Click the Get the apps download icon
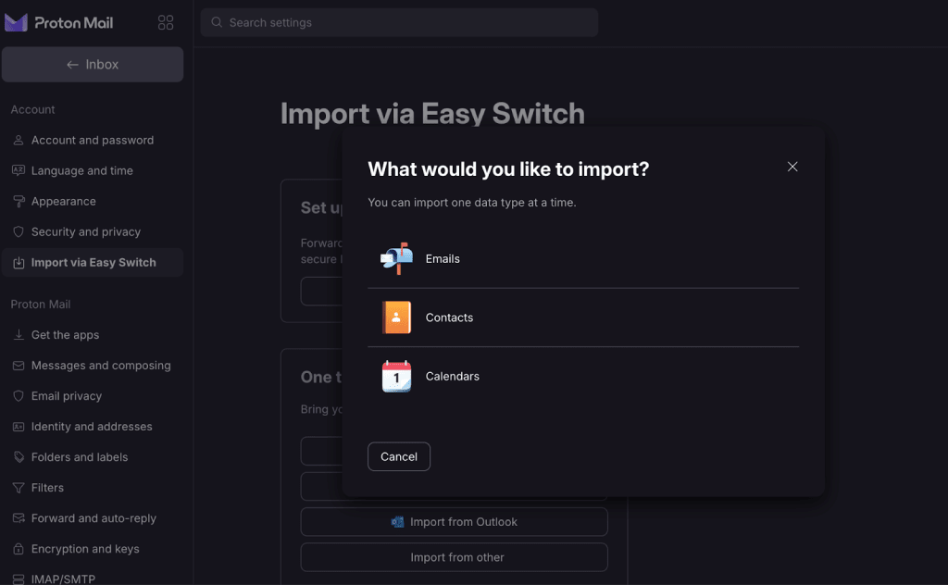This screenshot has width=948, height=585. pyautogui.click(x=19, y=335)
